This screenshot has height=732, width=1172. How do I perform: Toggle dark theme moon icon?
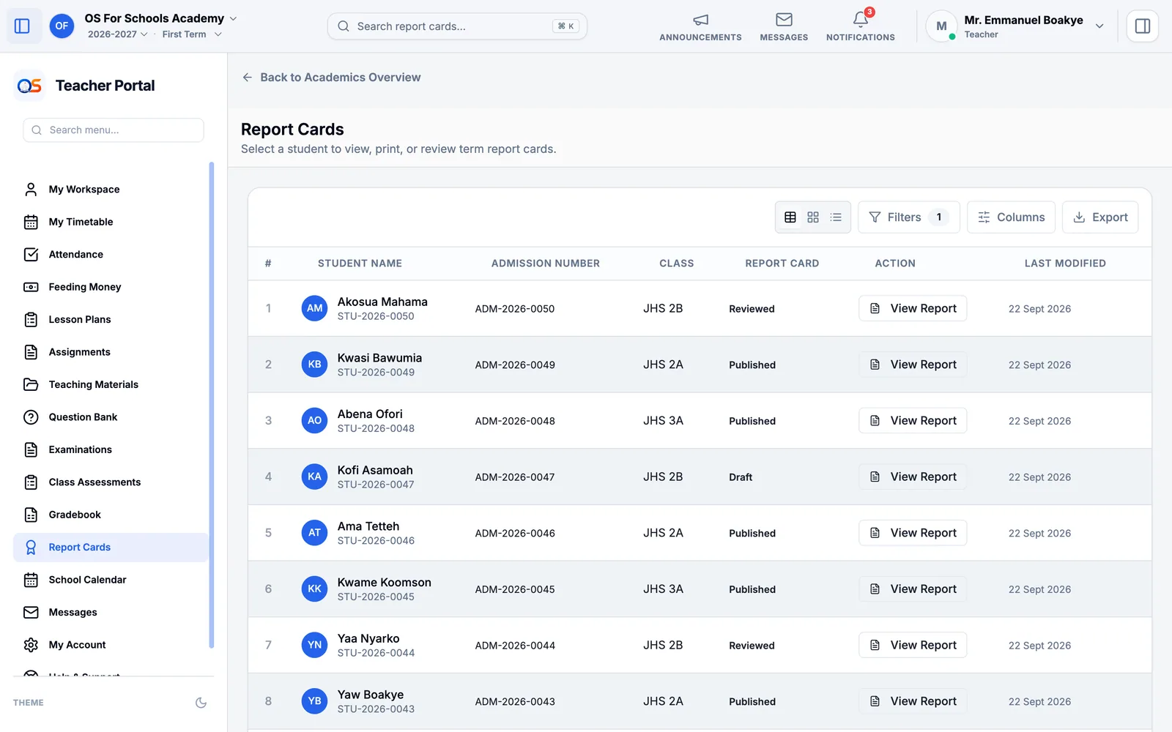pos(201,703)
